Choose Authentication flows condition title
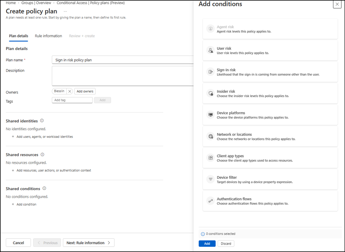Image resolution: width=345 pixels, height=252 pixels. (234, 199)
